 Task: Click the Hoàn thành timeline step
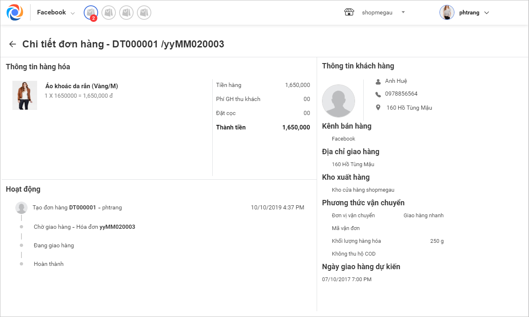coord(49,264)
